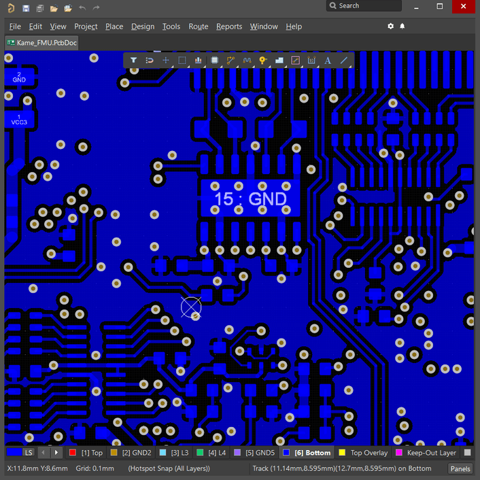Click the cyan L3 layer color swatch
Screen dimensions: 480x480
coord(163,452)
